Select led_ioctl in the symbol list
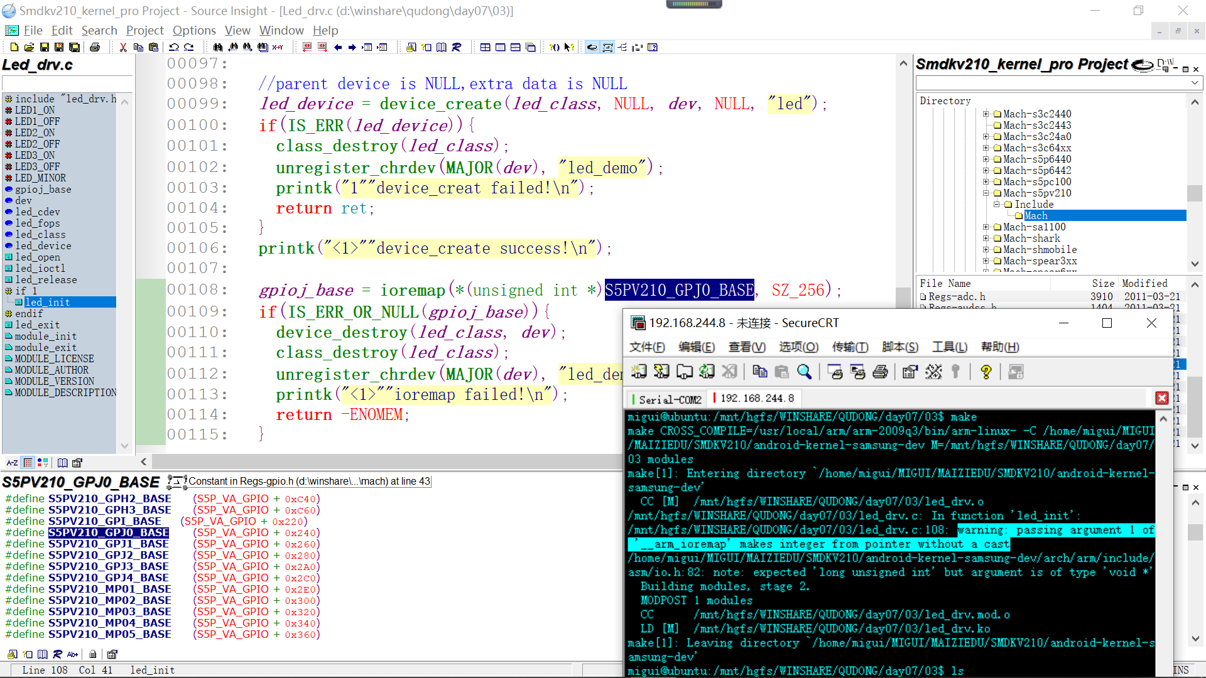Image resolution: width=1206 pixels, height=678 pixels. [x=40, y=268]
